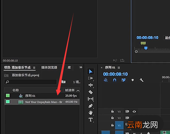
Task: Click the export icon in Source monitor
Action: tap(122, 60)
